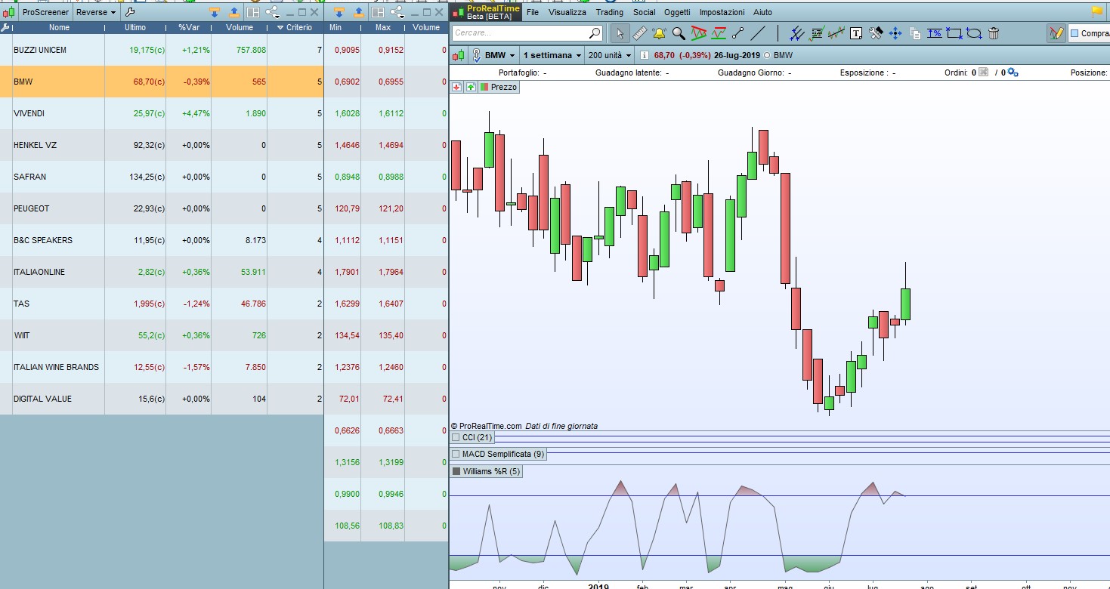Click the search magnifier in Cercare box

pos(595,33)
